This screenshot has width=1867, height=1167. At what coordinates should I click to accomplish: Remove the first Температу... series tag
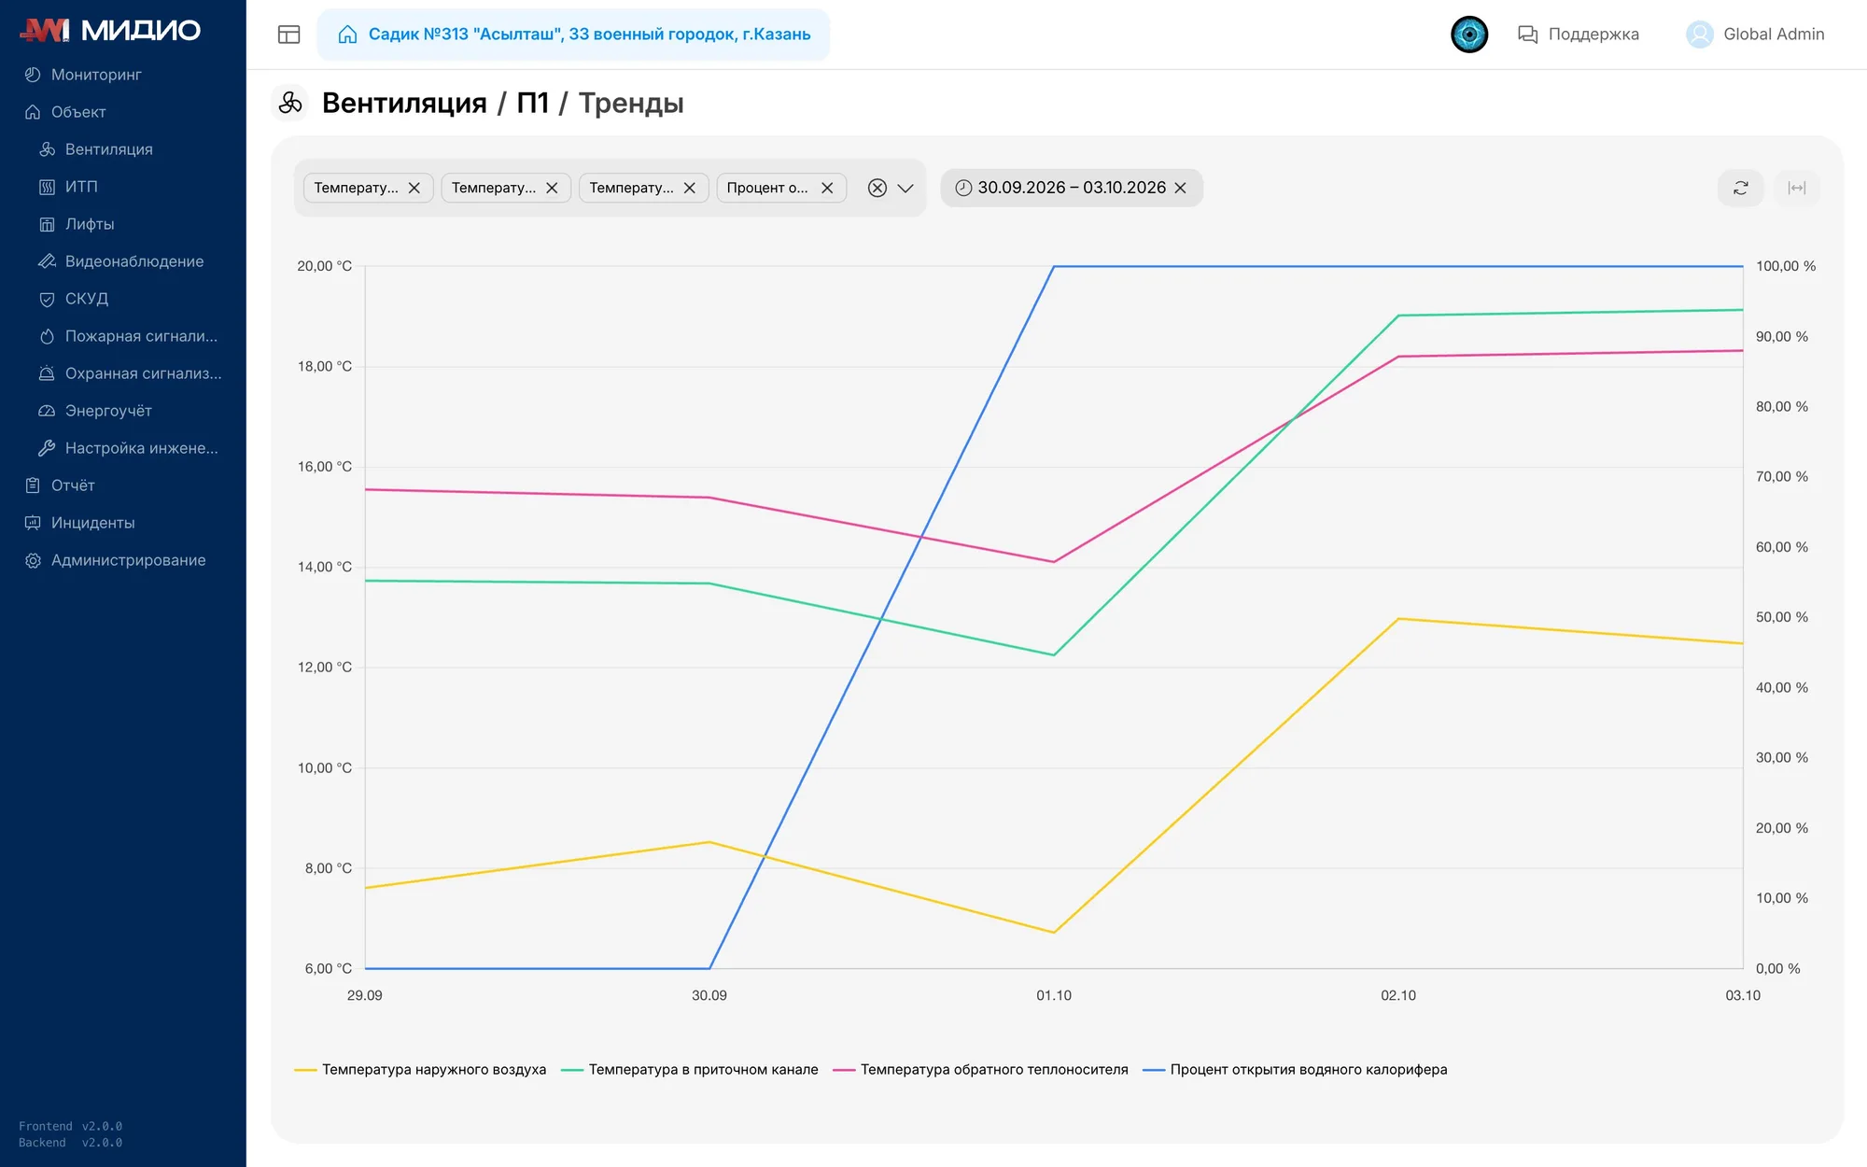coord(414,188)
